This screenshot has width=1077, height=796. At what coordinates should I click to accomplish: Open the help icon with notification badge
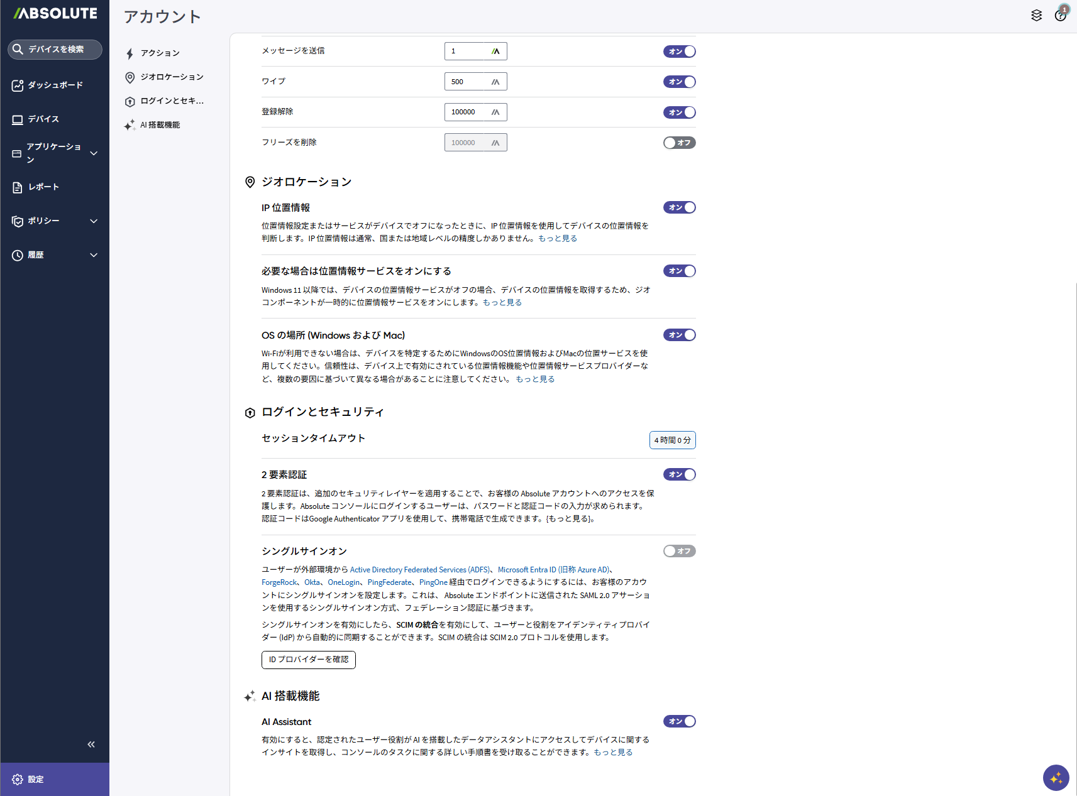tap(1061, 14)
